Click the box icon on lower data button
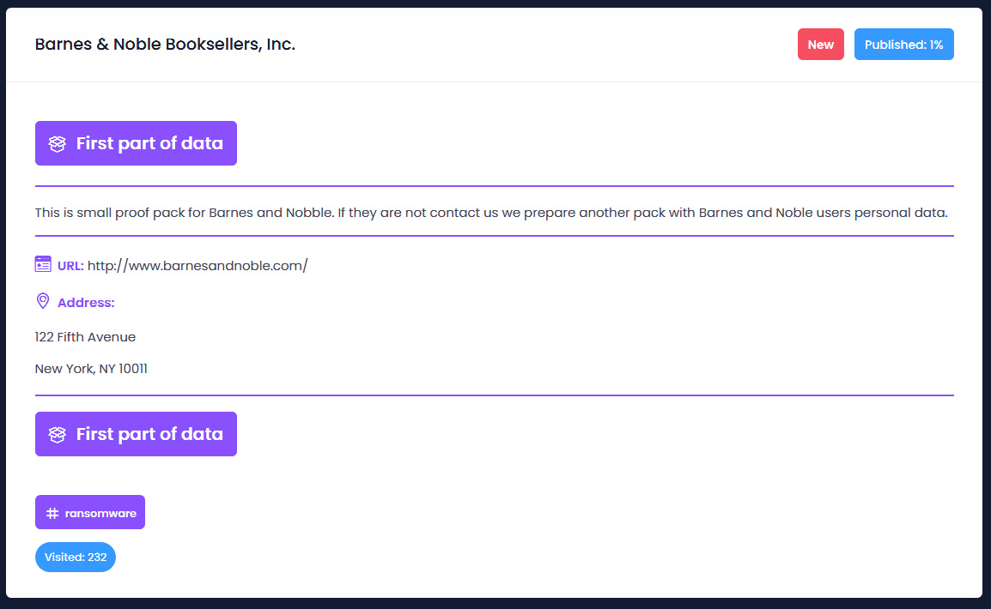Viewport: 991px width, 609px height. pos(57,434)
